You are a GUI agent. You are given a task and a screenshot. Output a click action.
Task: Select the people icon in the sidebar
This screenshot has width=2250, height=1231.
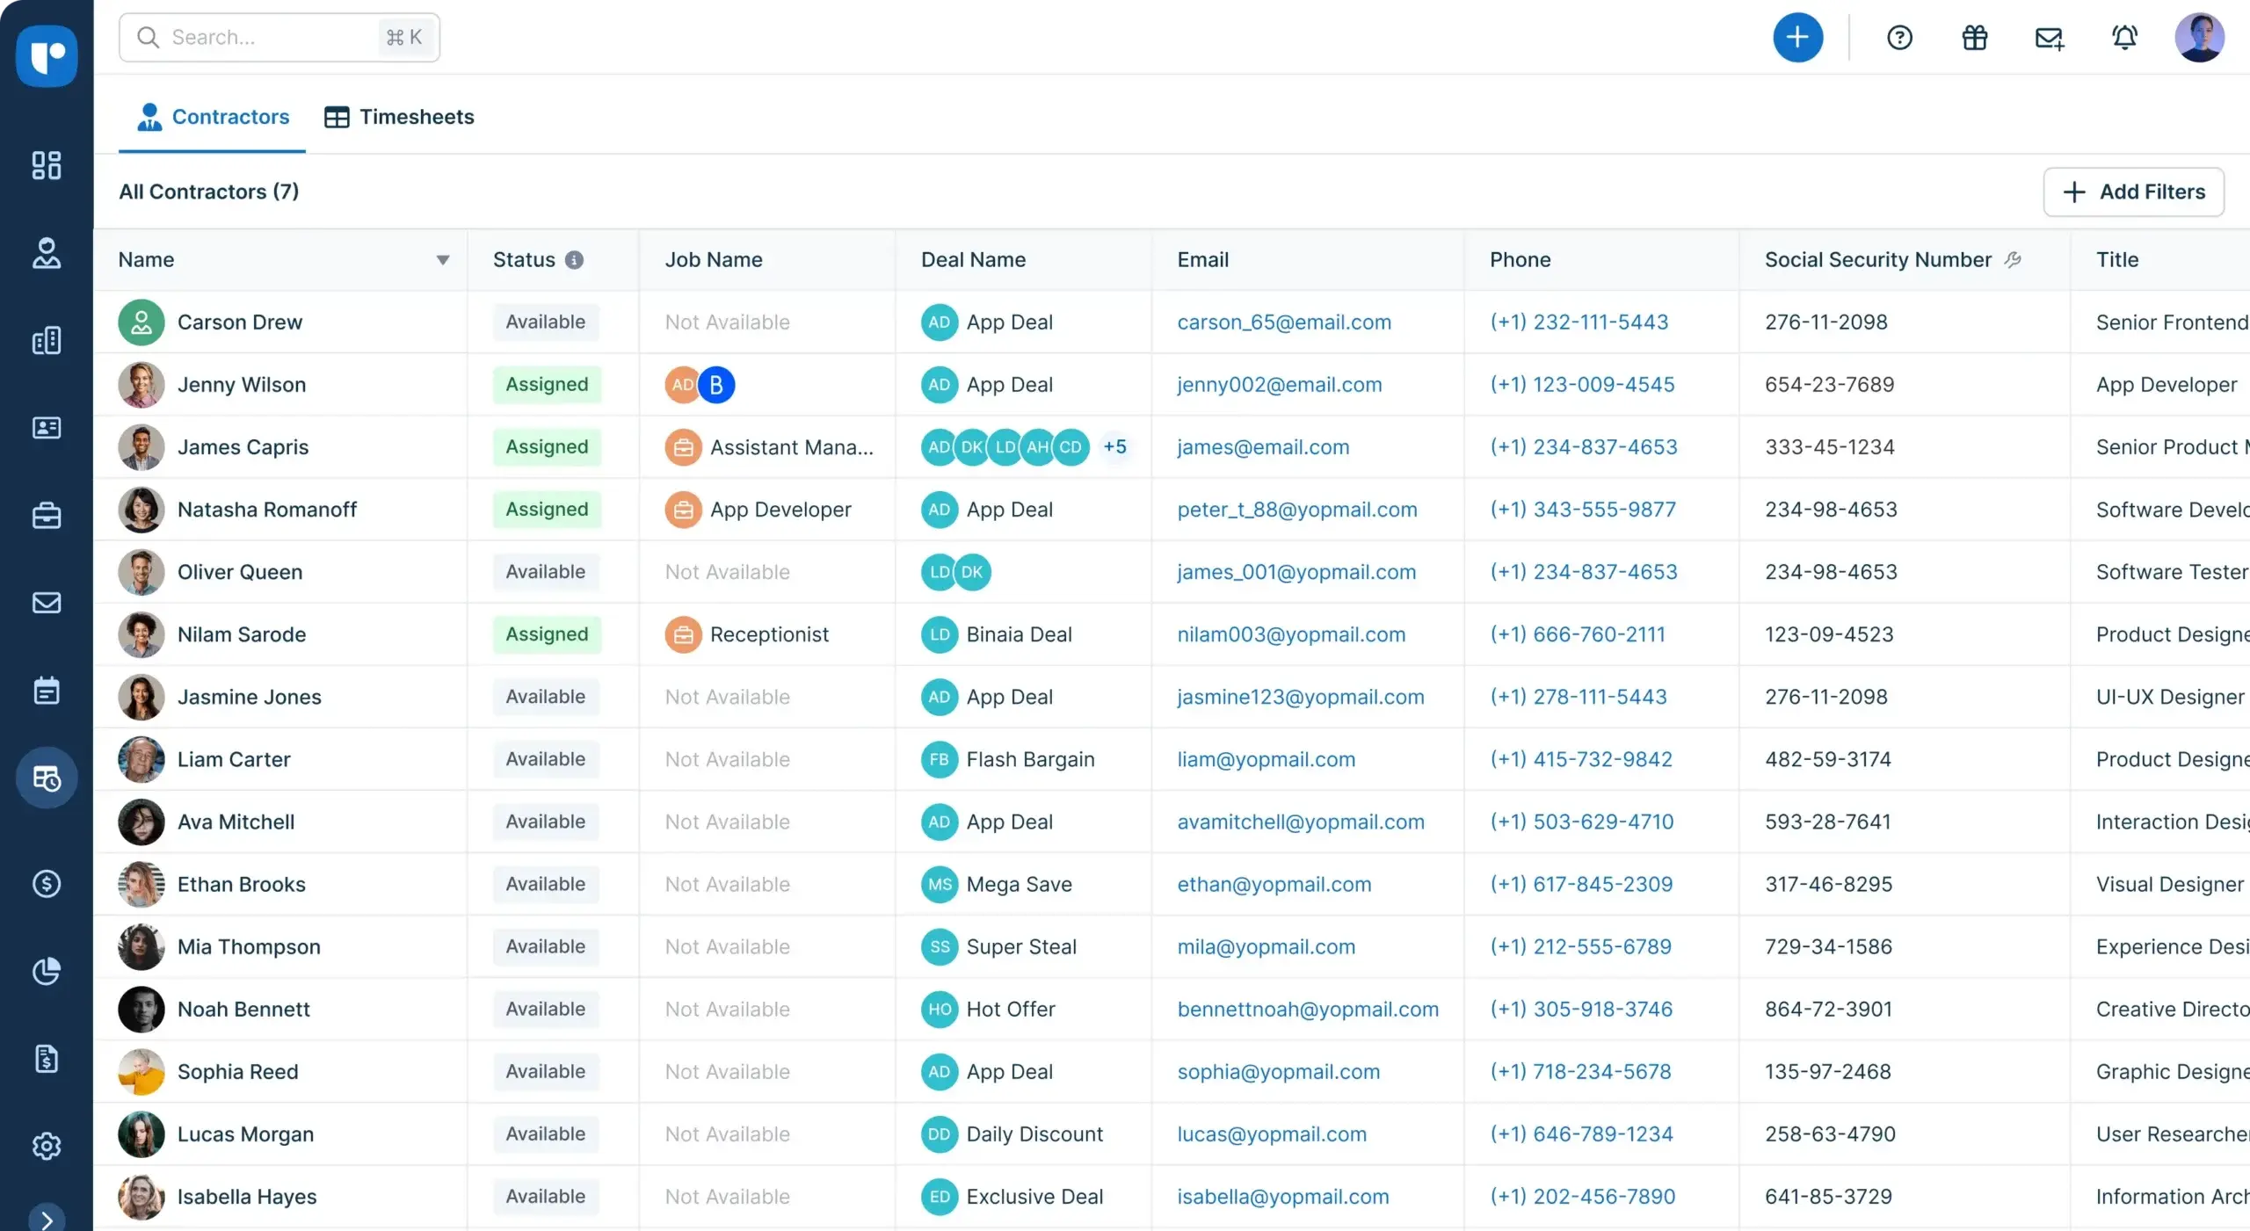47,254
